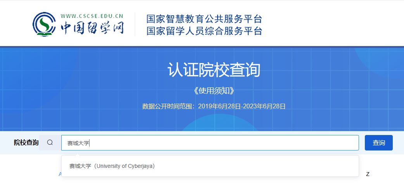Jump to letter Z in alphabet index
The image size is (404, 188).
(x=368, y=174)
